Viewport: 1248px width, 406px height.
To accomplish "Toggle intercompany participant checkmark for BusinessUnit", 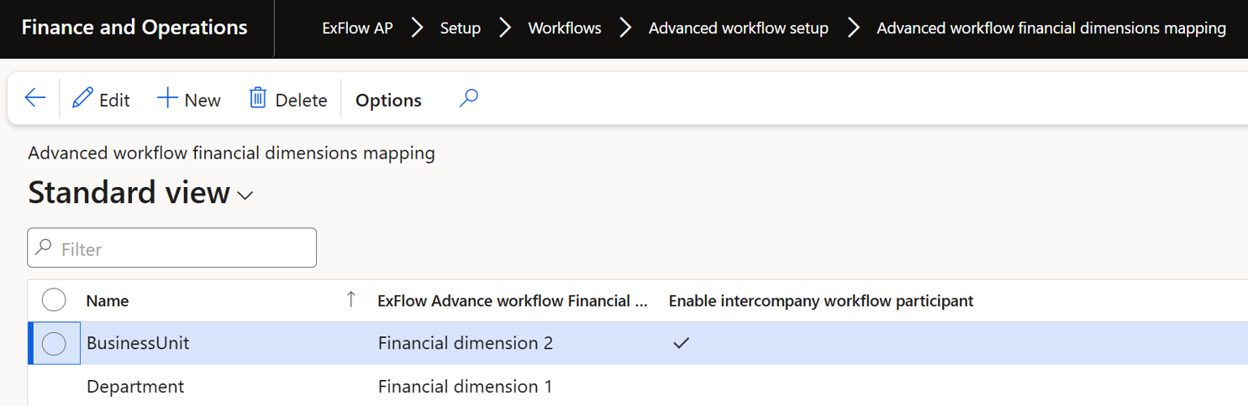I will (681, 343).
